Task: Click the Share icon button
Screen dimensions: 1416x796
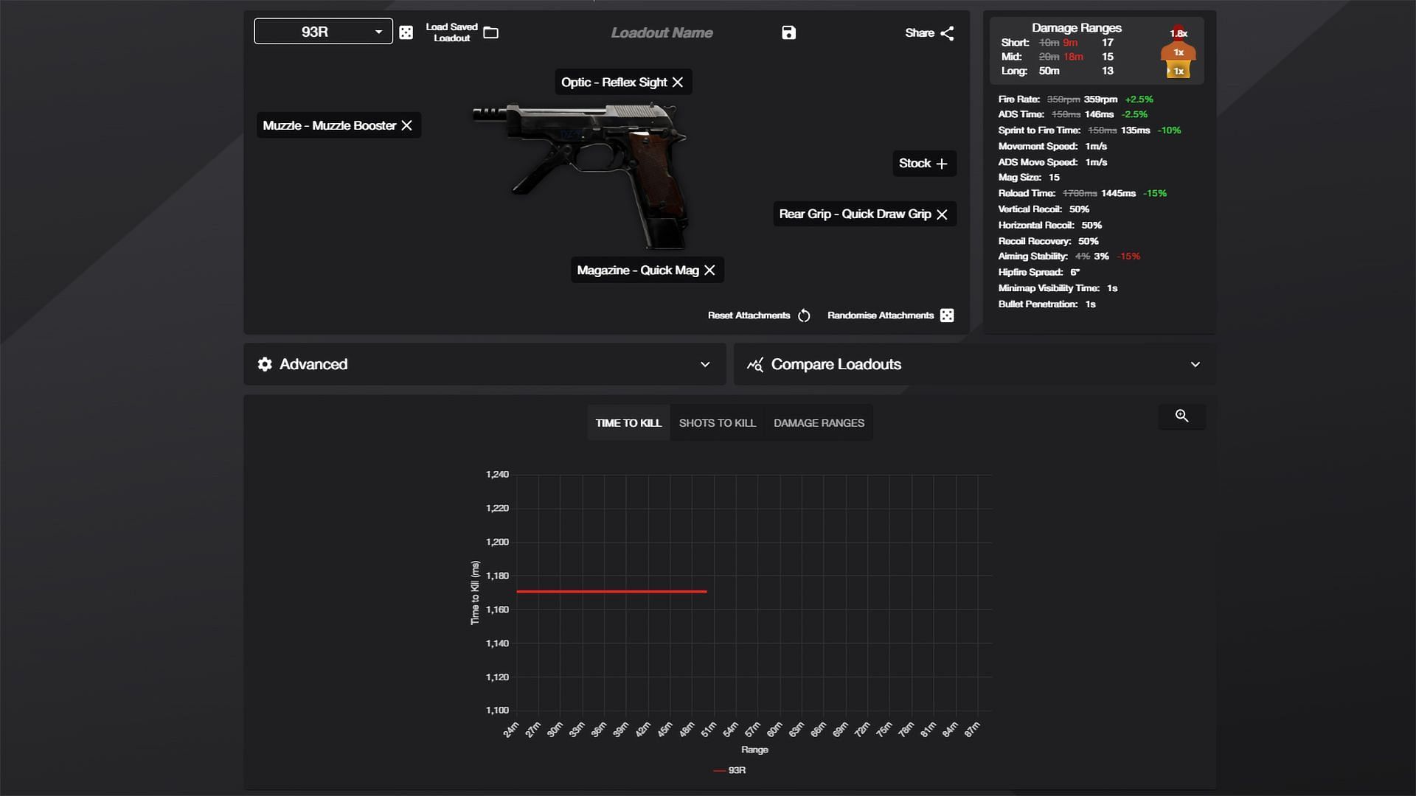Action: coord(947,32)
